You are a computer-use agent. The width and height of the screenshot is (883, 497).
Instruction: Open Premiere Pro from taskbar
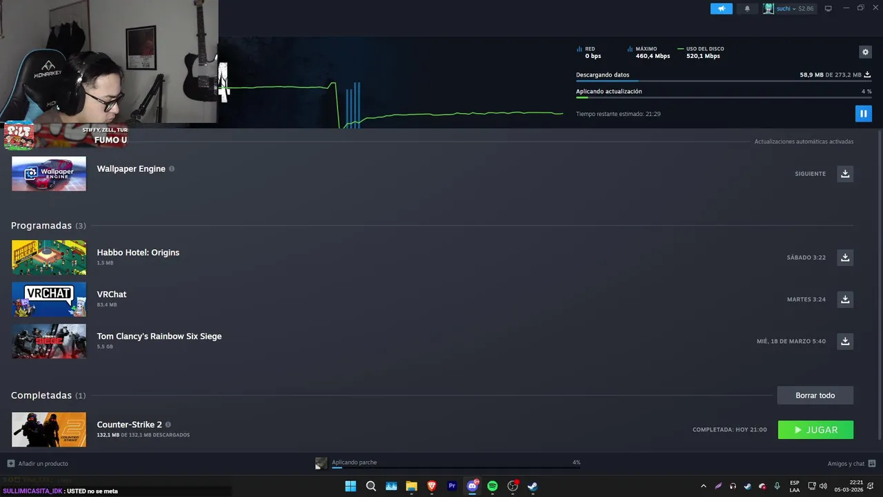coord(452,486)
